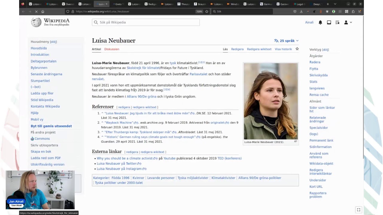Open Senaste ändringarna sidebar link

coord(46,74)
